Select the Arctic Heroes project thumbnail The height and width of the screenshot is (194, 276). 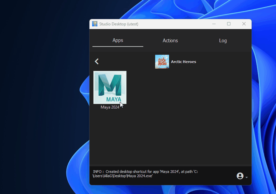pos(162,62)
